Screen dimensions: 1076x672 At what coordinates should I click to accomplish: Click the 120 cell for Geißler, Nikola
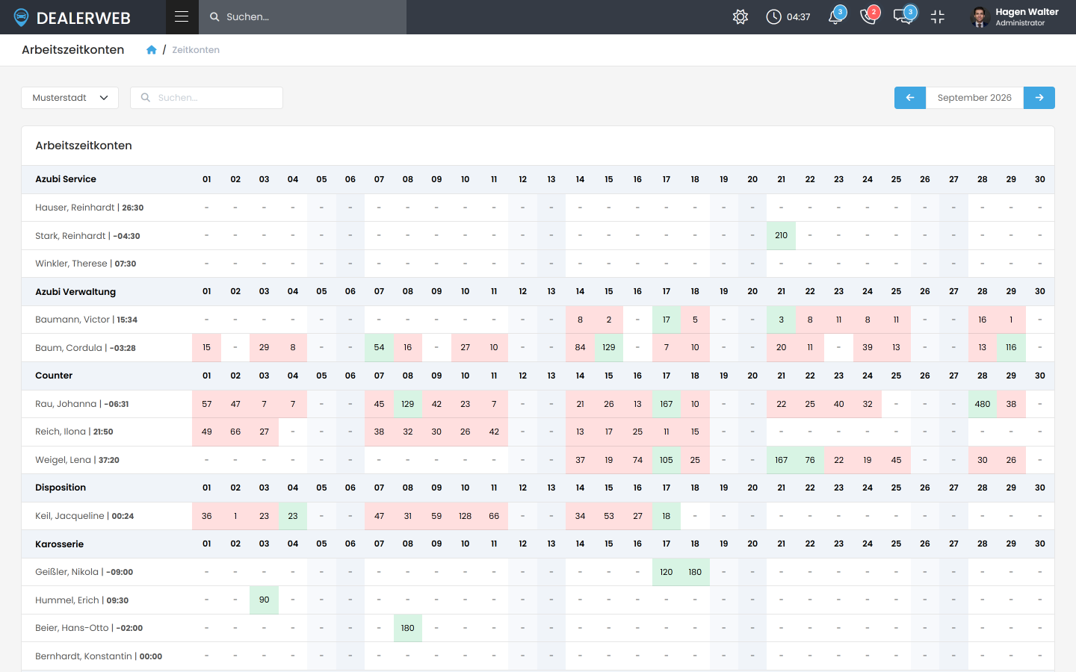tap(667, 572)
